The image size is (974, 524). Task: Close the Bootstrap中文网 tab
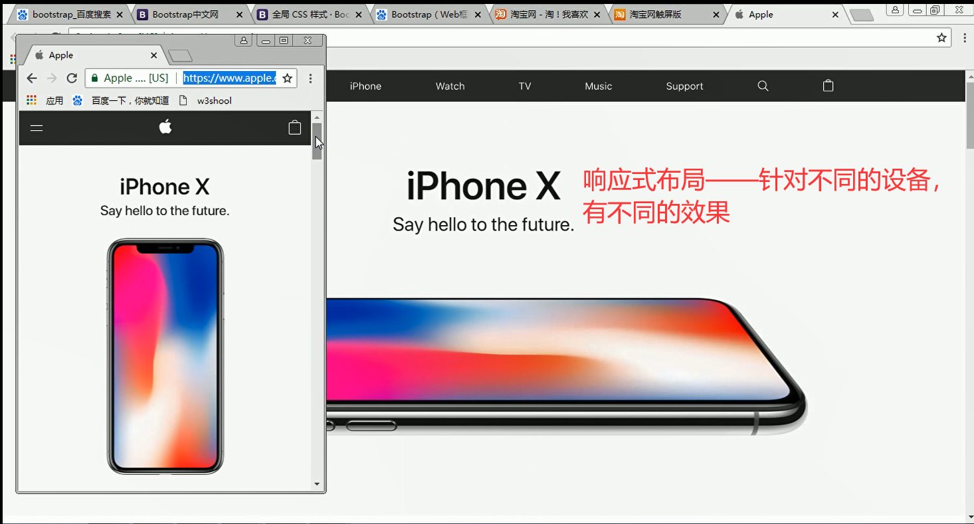coord(239,15)
